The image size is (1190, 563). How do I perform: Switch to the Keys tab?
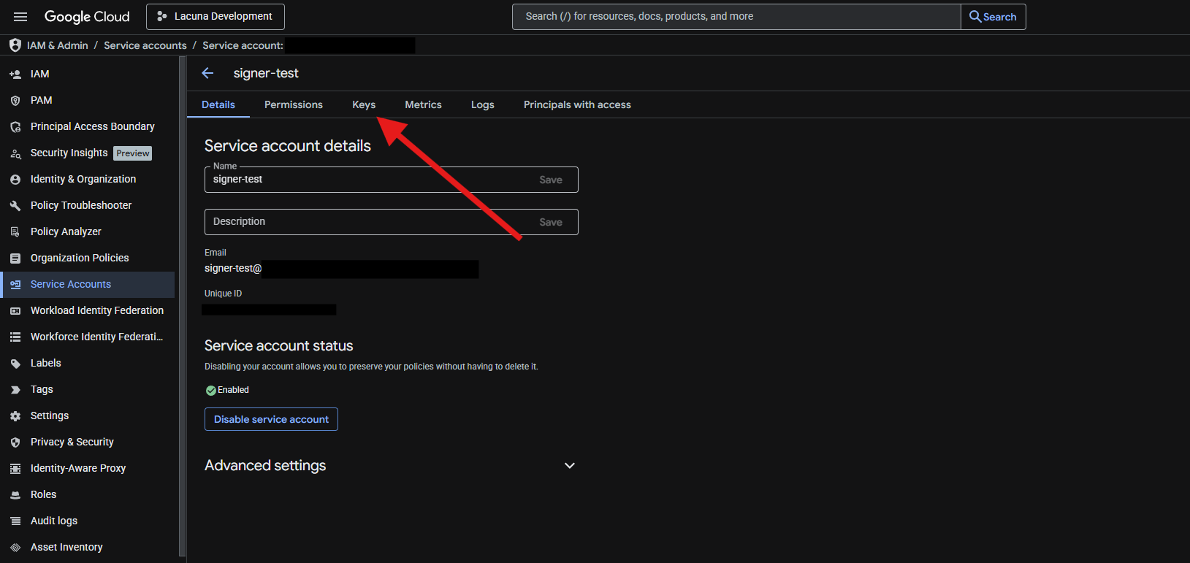(364, 105)
